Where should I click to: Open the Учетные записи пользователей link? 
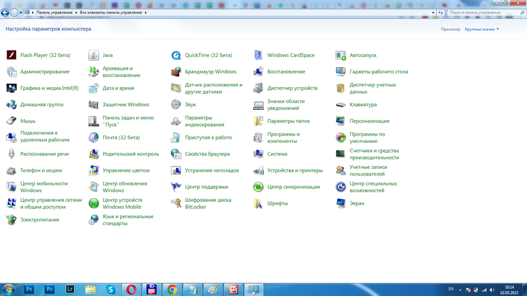click(368, 171)
